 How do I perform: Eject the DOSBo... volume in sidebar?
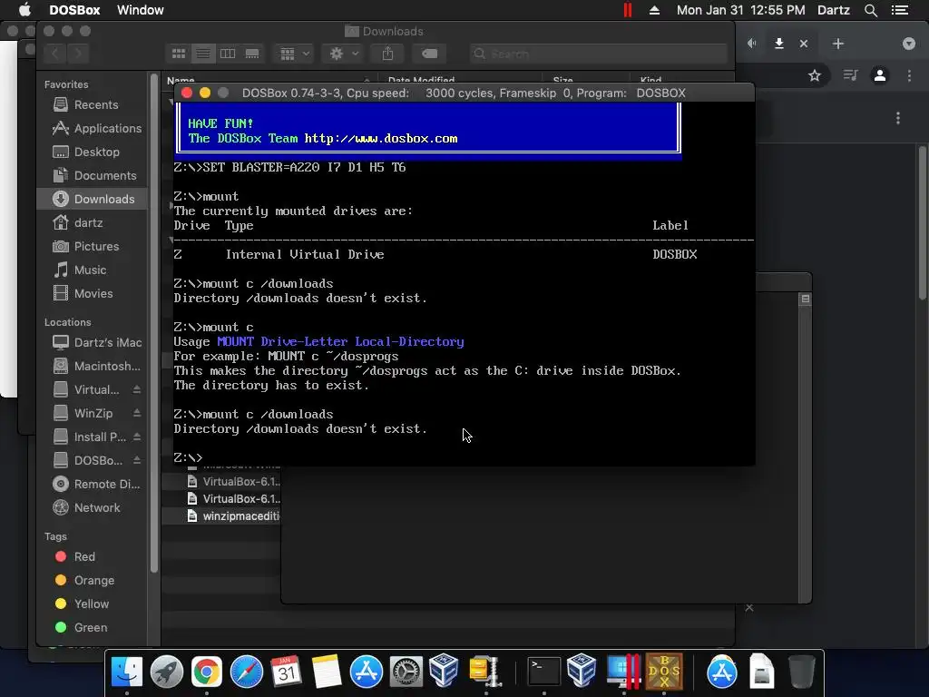pyautogui.click(x=137, y=460)
